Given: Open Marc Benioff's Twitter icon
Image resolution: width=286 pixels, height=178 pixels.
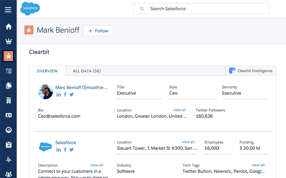Looking at the screenshot, I should 71,94.
